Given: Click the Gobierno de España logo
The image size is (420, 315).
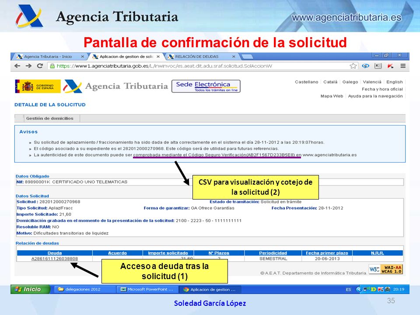Looking at the screenshot, I should click(38, 86).
